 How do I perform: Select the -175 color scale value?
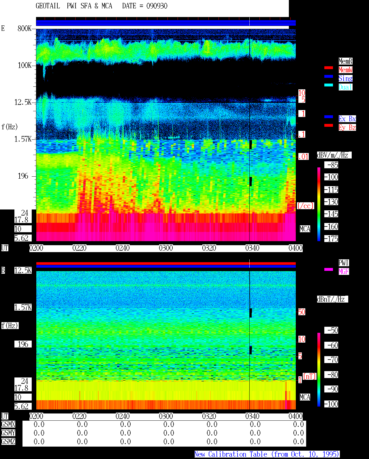tap(331, 239)
